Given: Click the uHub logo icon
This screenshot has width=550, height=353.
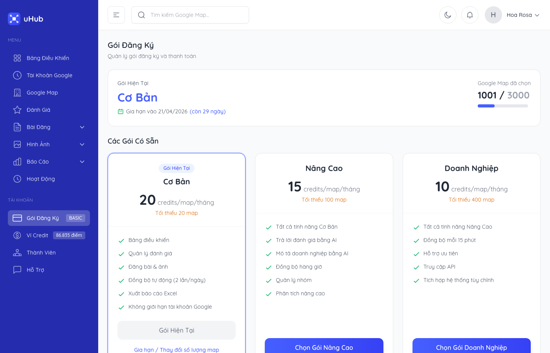Looking at the screenshot, I should 14,19.
